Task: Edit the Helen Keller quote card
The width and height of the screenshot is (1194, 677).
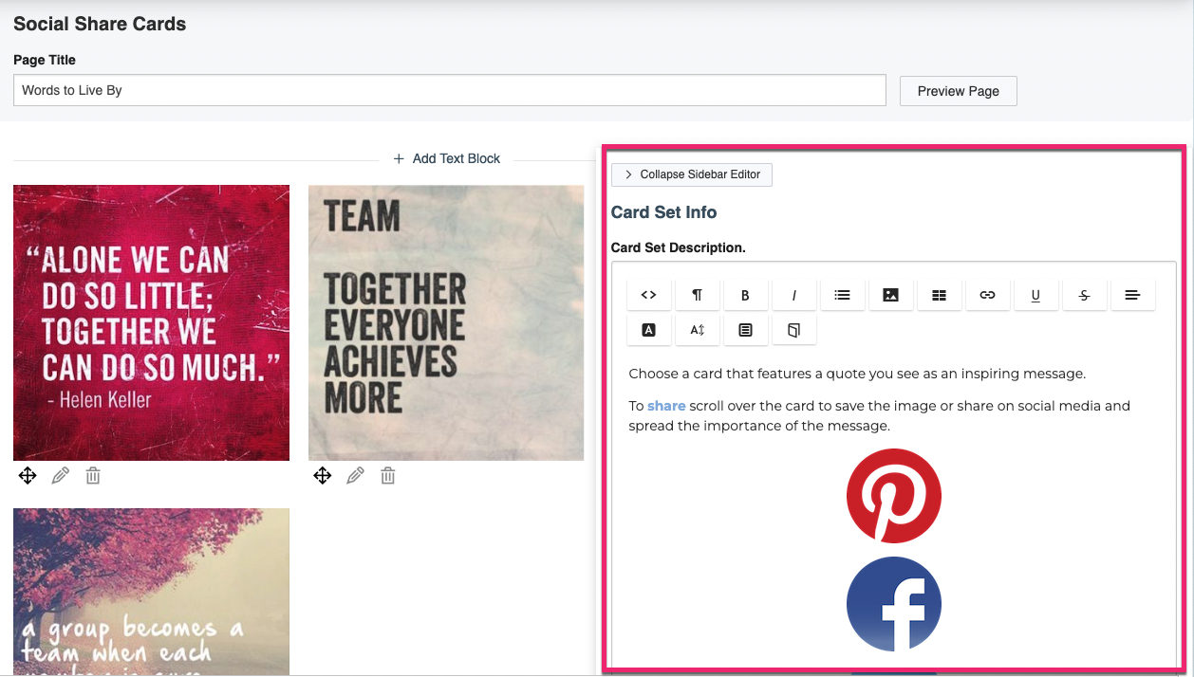Action: coord(60,475)
